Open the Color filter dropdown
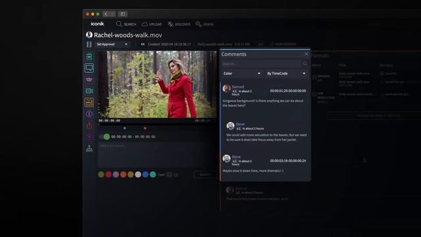This screenshot has width=421, height=237. coord(241,73)
